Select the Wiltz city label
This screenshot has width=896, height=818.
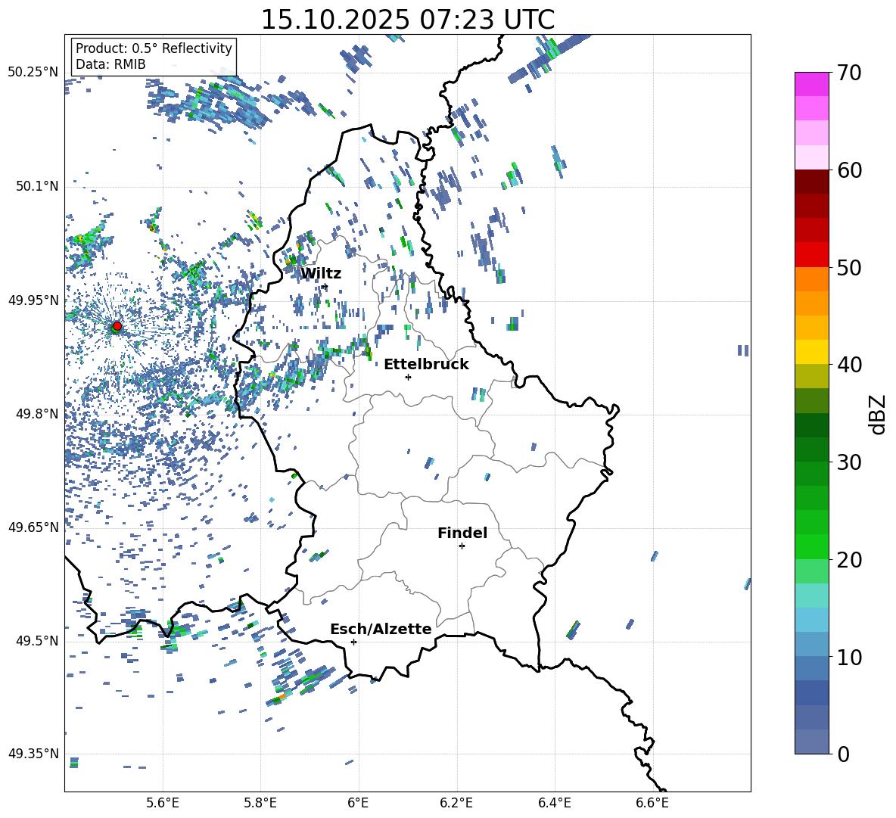click(x=321, y=273)
